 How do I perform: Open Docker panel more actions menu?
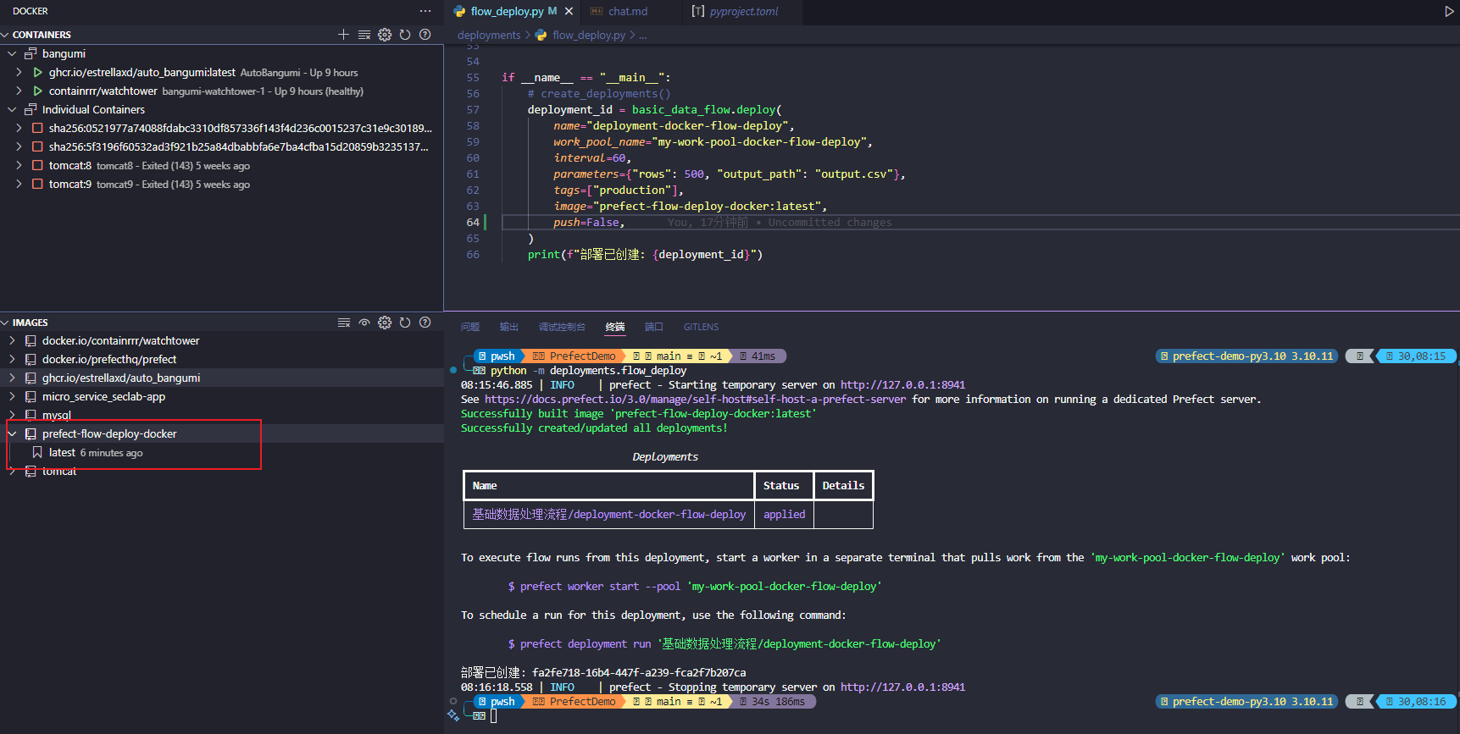pos(425,11)
